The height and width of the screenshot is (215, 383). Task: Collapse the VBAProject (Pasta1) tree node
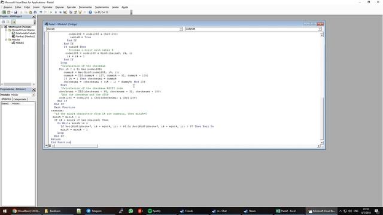(x=2, y=27)
